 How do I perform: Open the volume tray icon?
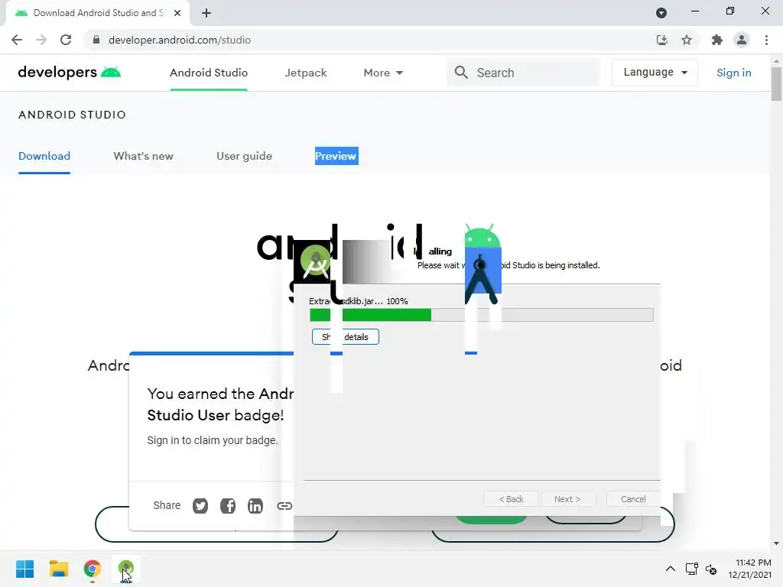click(x=711, y=569)
